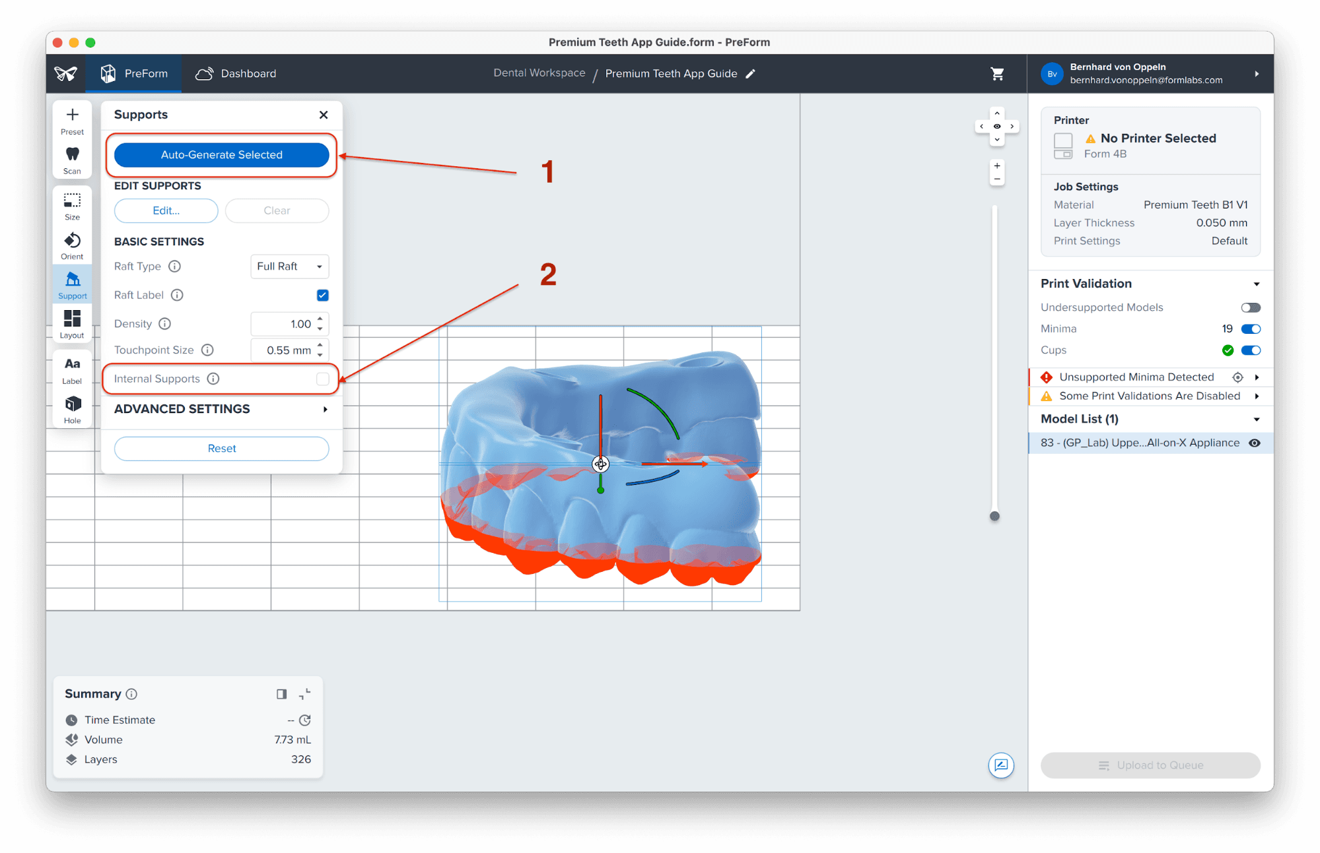Image resolution: width=1320 pixels, height=853 pixels.
Task: Switch to the Dashboard tab
Action: (x=236, y=74)
